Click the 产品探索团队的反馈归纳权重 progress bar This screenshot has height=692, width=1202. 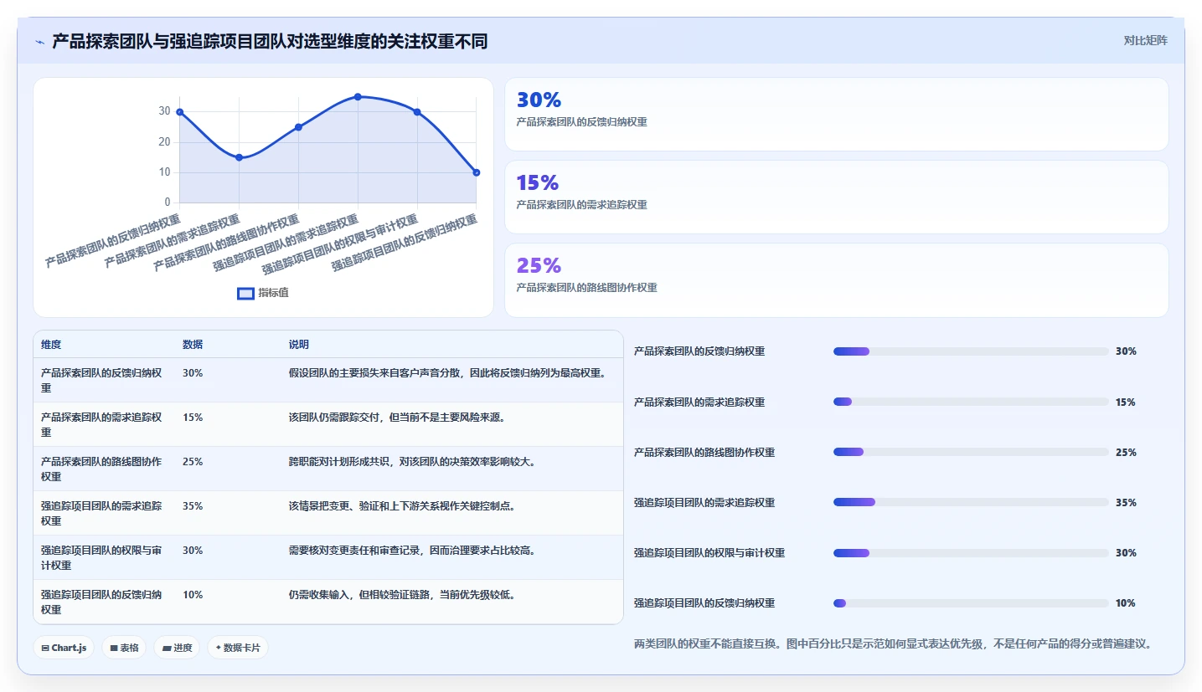[971, 351]
